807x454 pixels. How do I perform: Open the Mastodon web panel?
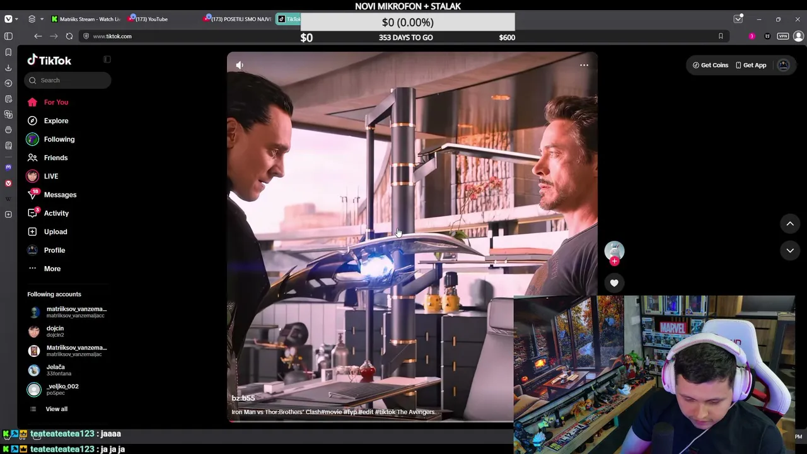tap(8, 167)
